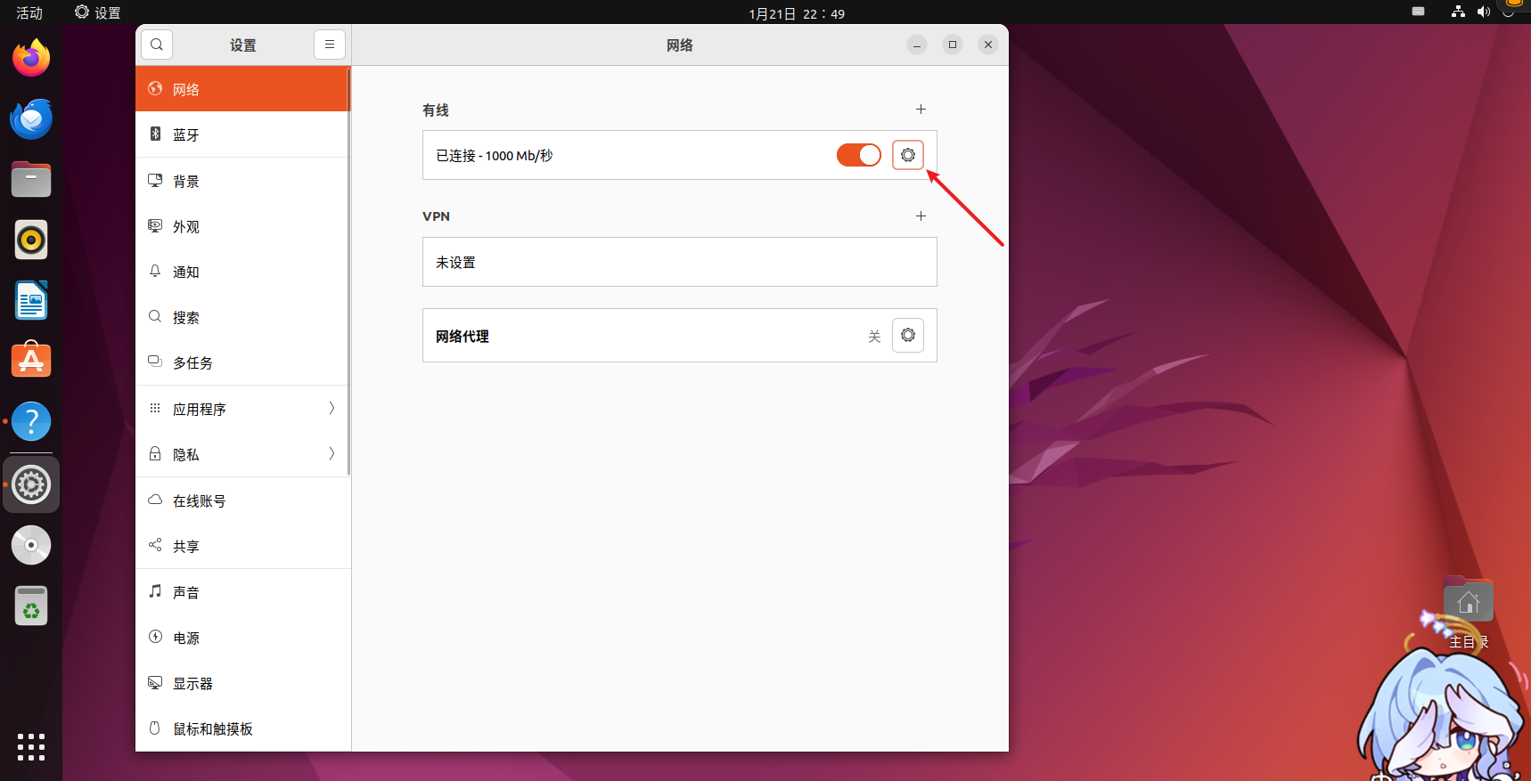
Task: Open system tray status menu
Action: point(1481,12)
